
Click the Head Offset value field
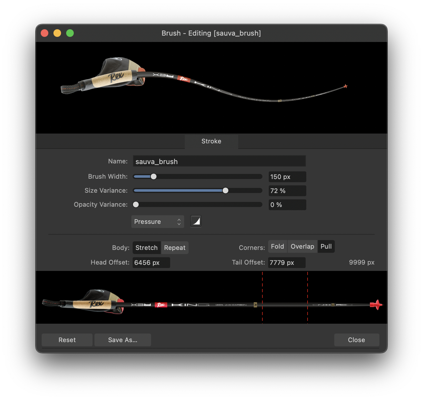(151, 263)
